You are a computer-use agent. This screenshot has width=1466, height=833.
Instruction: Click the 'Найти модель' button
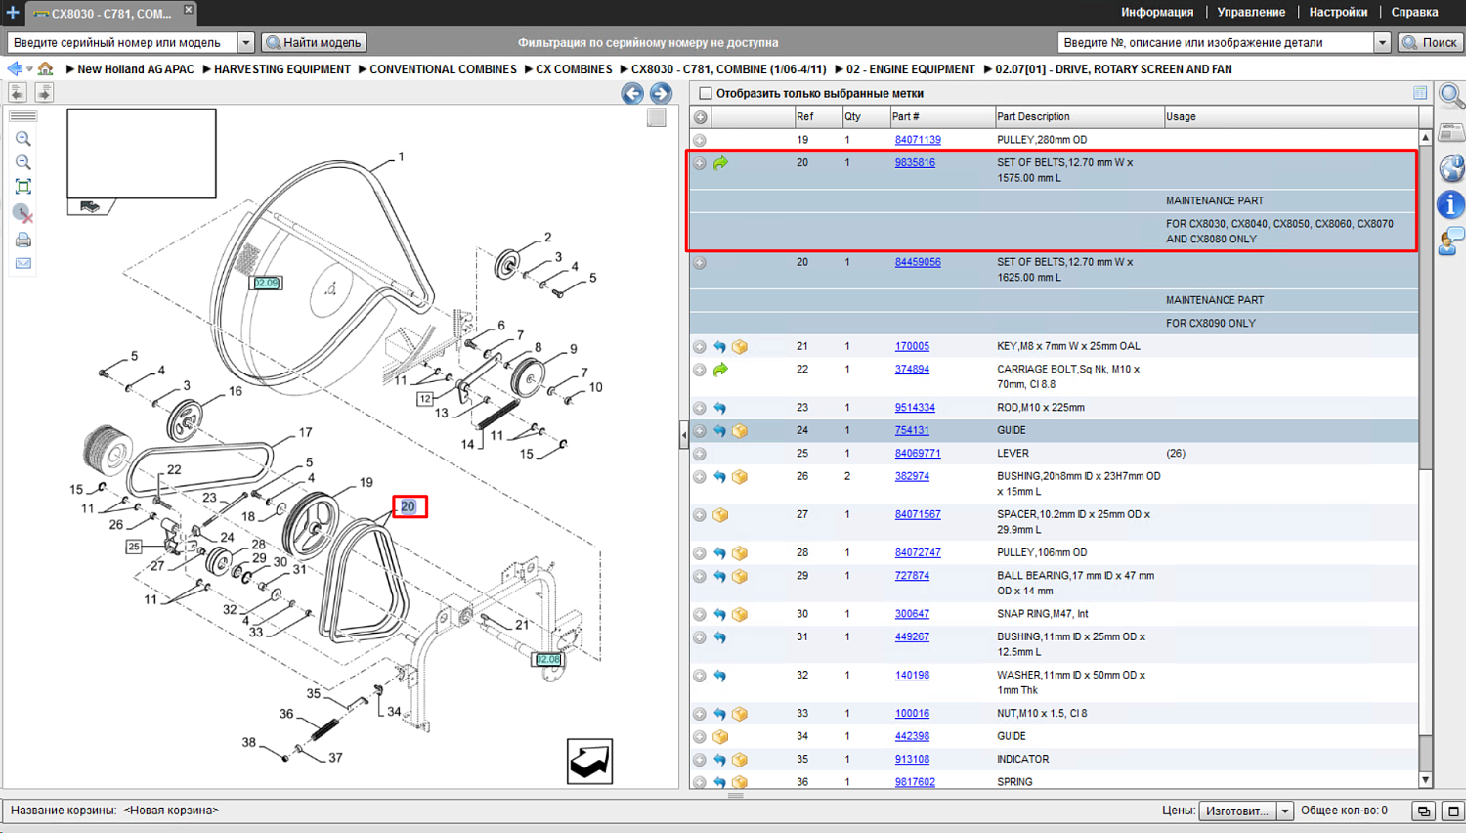pos(315,43)
